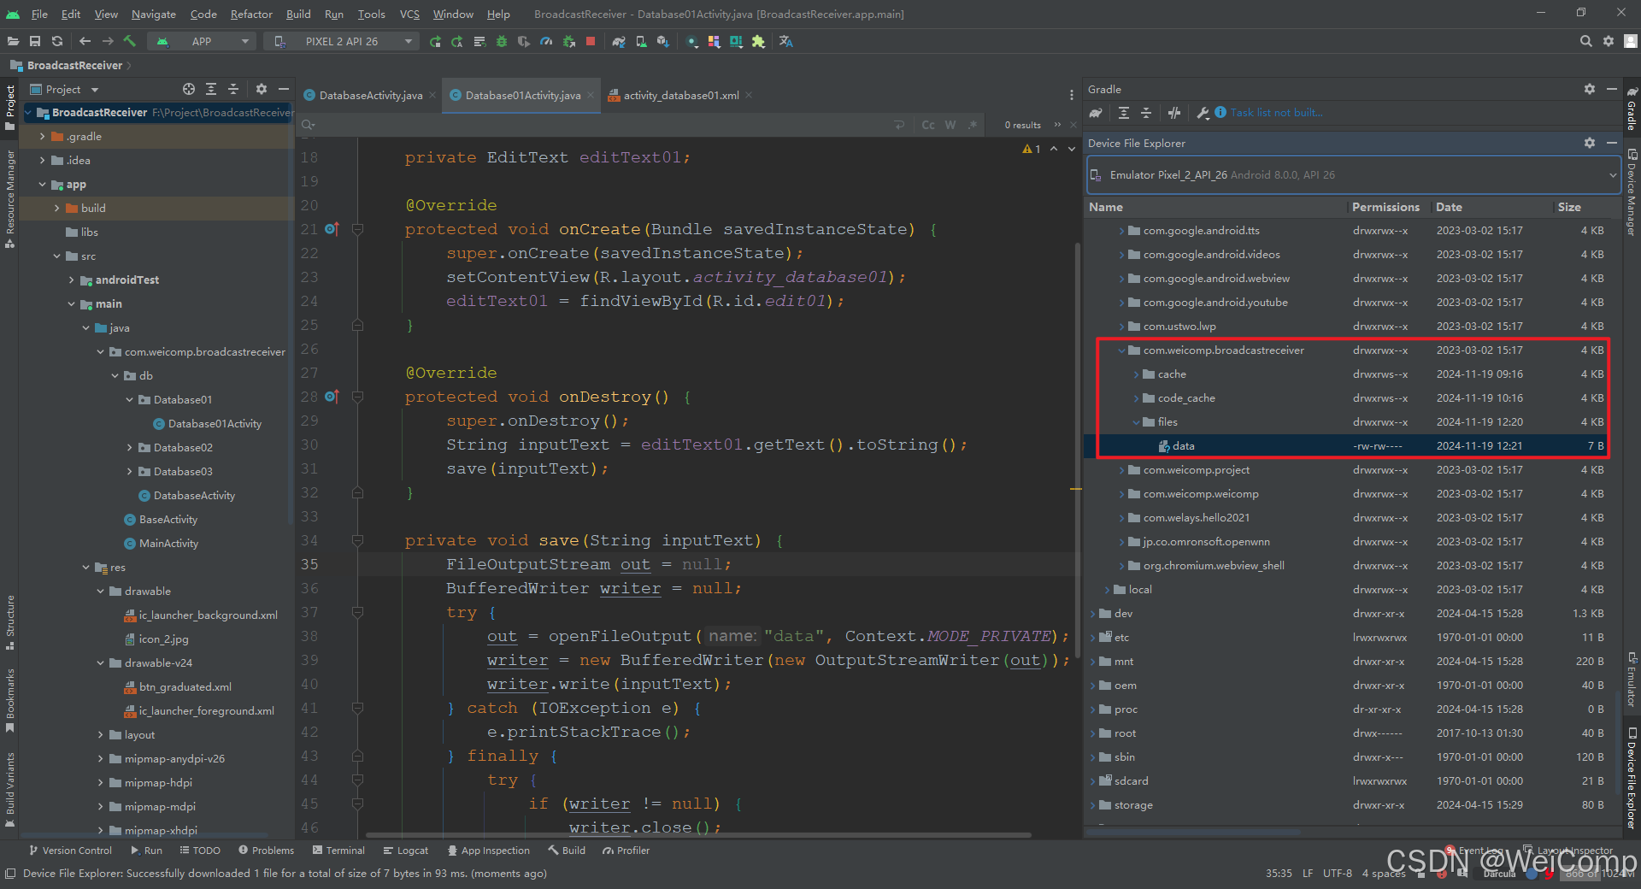
Task: Open the App Inspection tool window
Action: [x=488, y=851]
